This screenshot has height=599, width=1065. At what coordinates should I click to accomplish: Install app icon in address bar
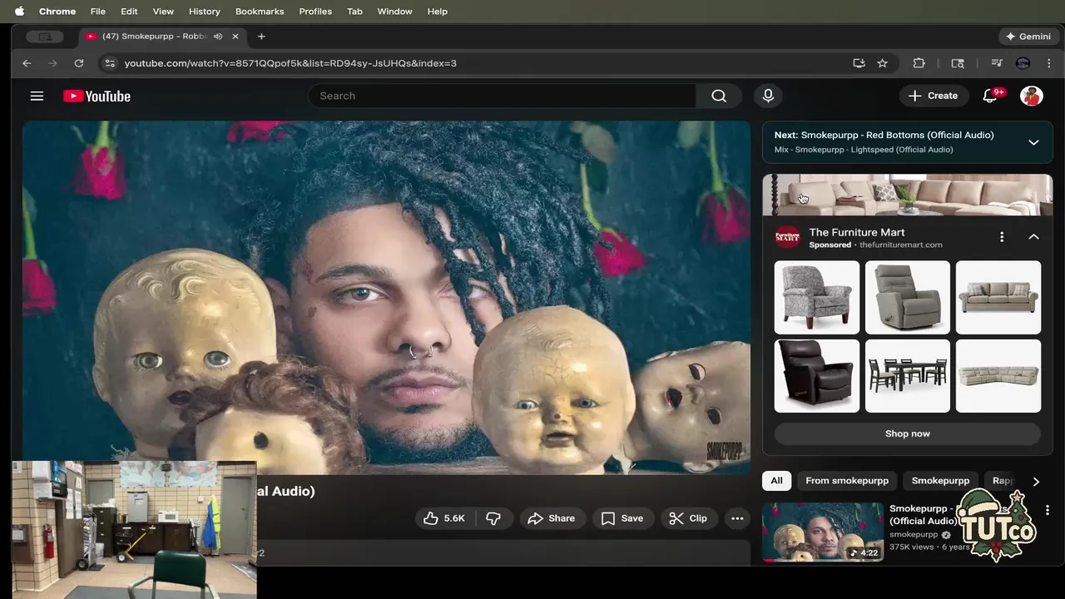pyautogui.click(x=859, y=63)
